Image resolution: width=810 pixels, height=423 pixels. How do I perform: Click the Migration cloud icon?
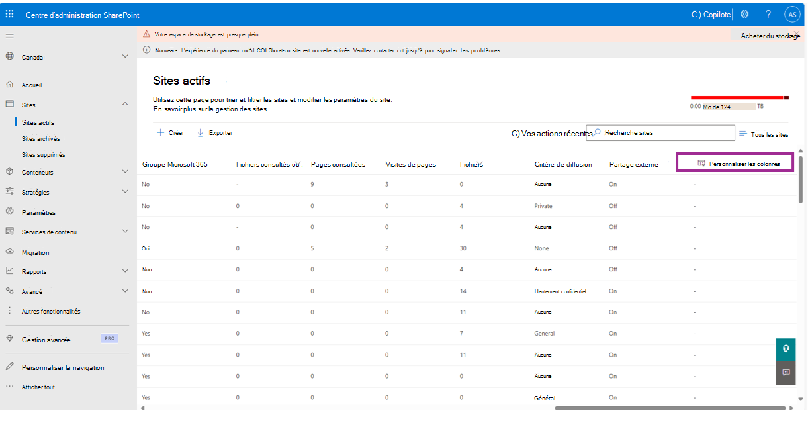10,252
